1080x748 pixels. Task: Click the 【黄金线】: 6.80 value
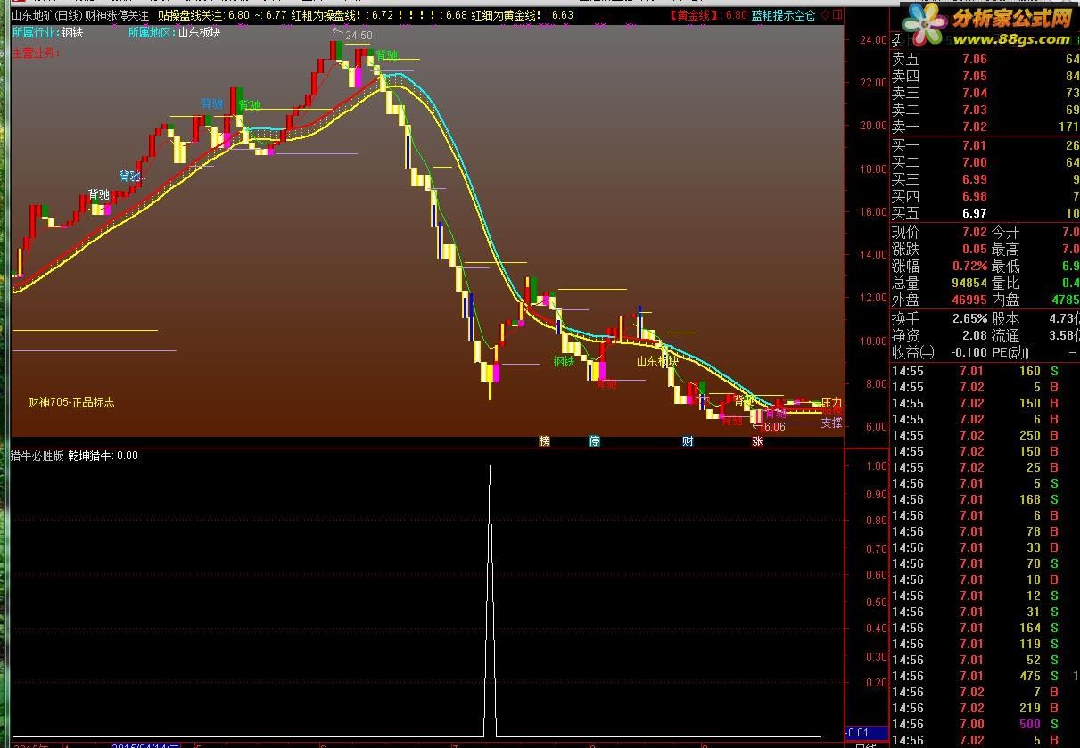point(707,15)
